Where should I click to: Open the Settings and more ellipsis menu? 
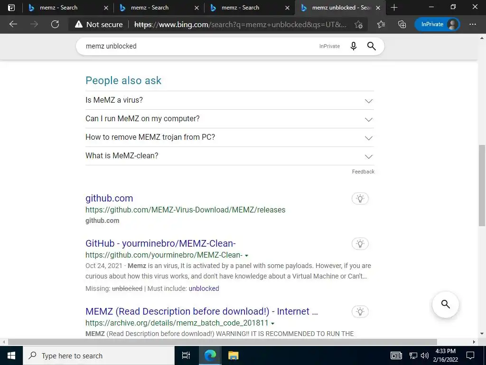click(x=472, y=24)
